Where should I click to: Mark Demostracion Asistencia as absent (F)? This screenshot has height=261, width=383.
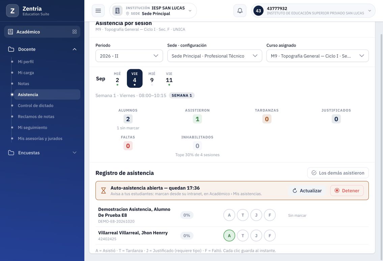[270, 215]
